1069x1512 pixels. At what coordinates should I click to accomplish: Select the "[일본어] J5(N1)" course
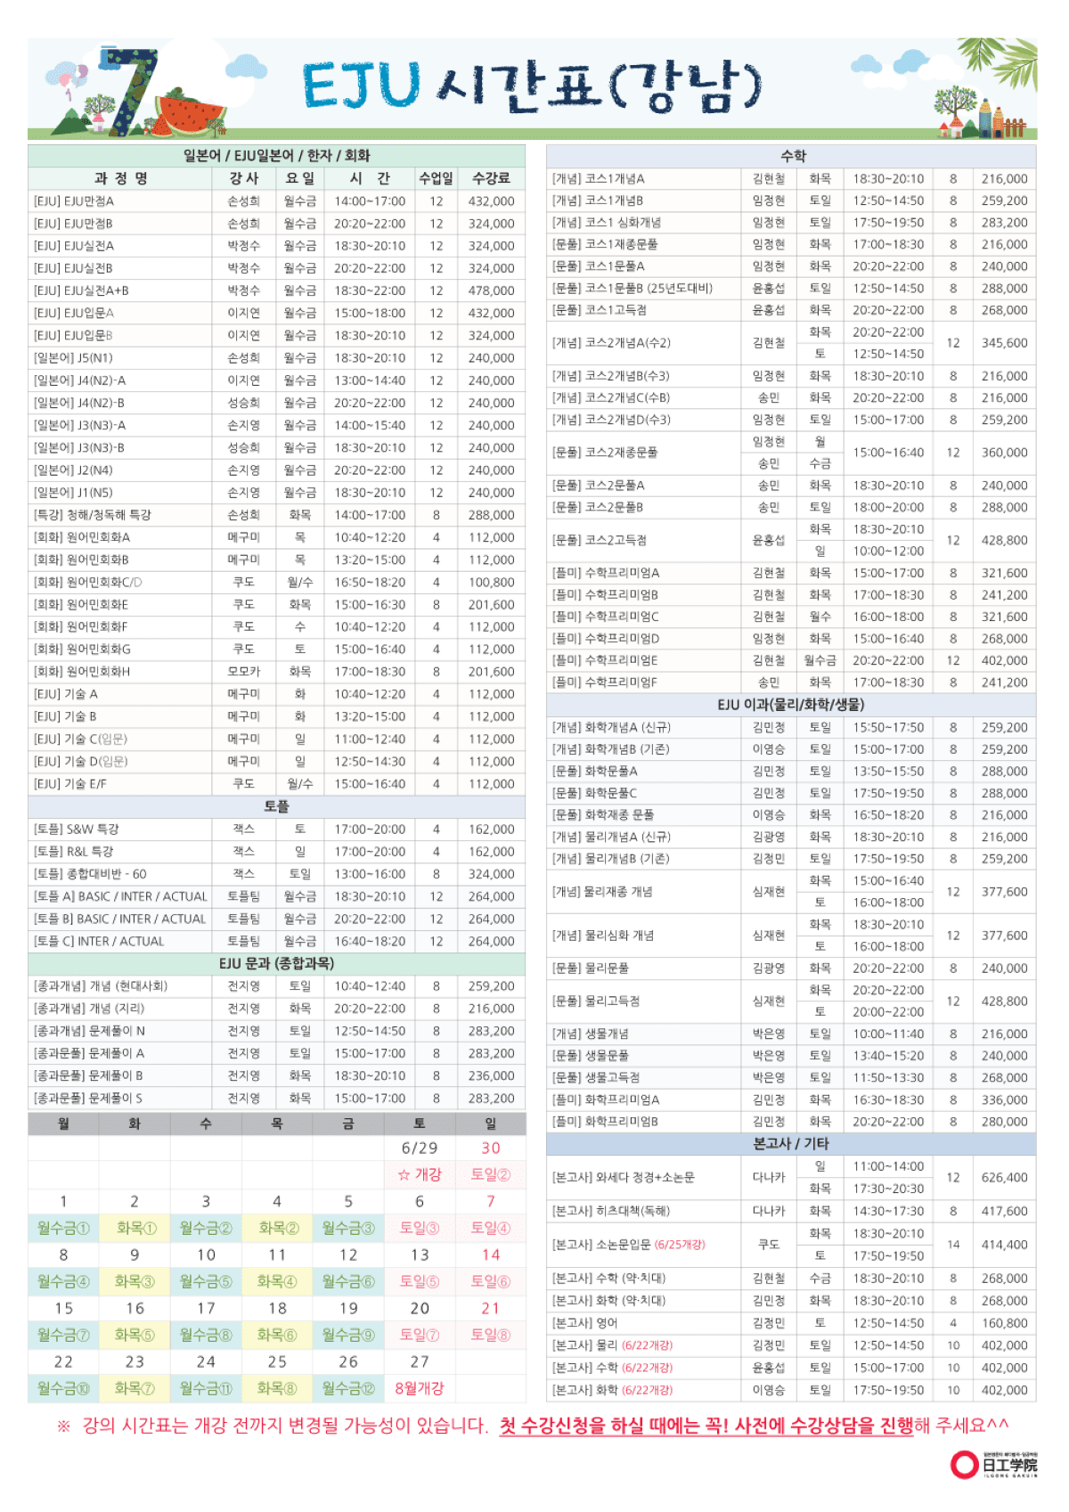click(73, 358)
